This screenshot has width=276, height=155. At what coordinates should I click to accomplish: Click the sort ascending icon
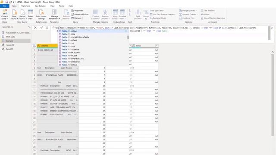coord(130,11)
